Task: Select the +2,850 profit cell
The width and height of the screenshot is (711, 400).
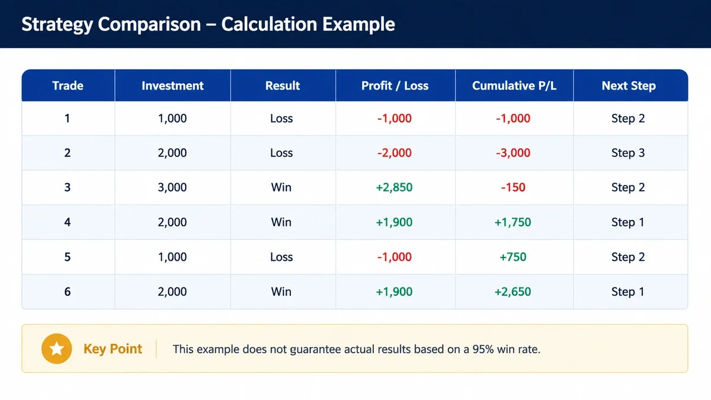Action: (395, 187)
